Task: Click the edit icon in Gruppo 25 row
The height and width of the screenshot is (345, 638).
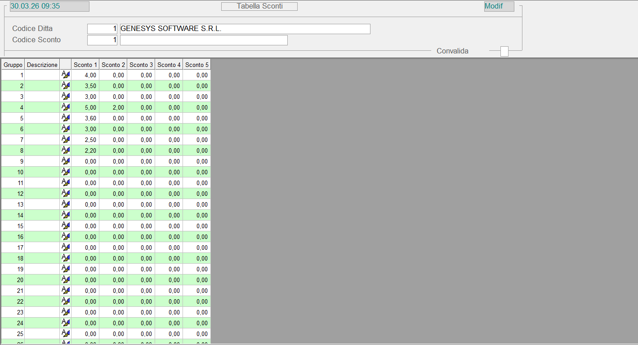Action: coord(66,334)
